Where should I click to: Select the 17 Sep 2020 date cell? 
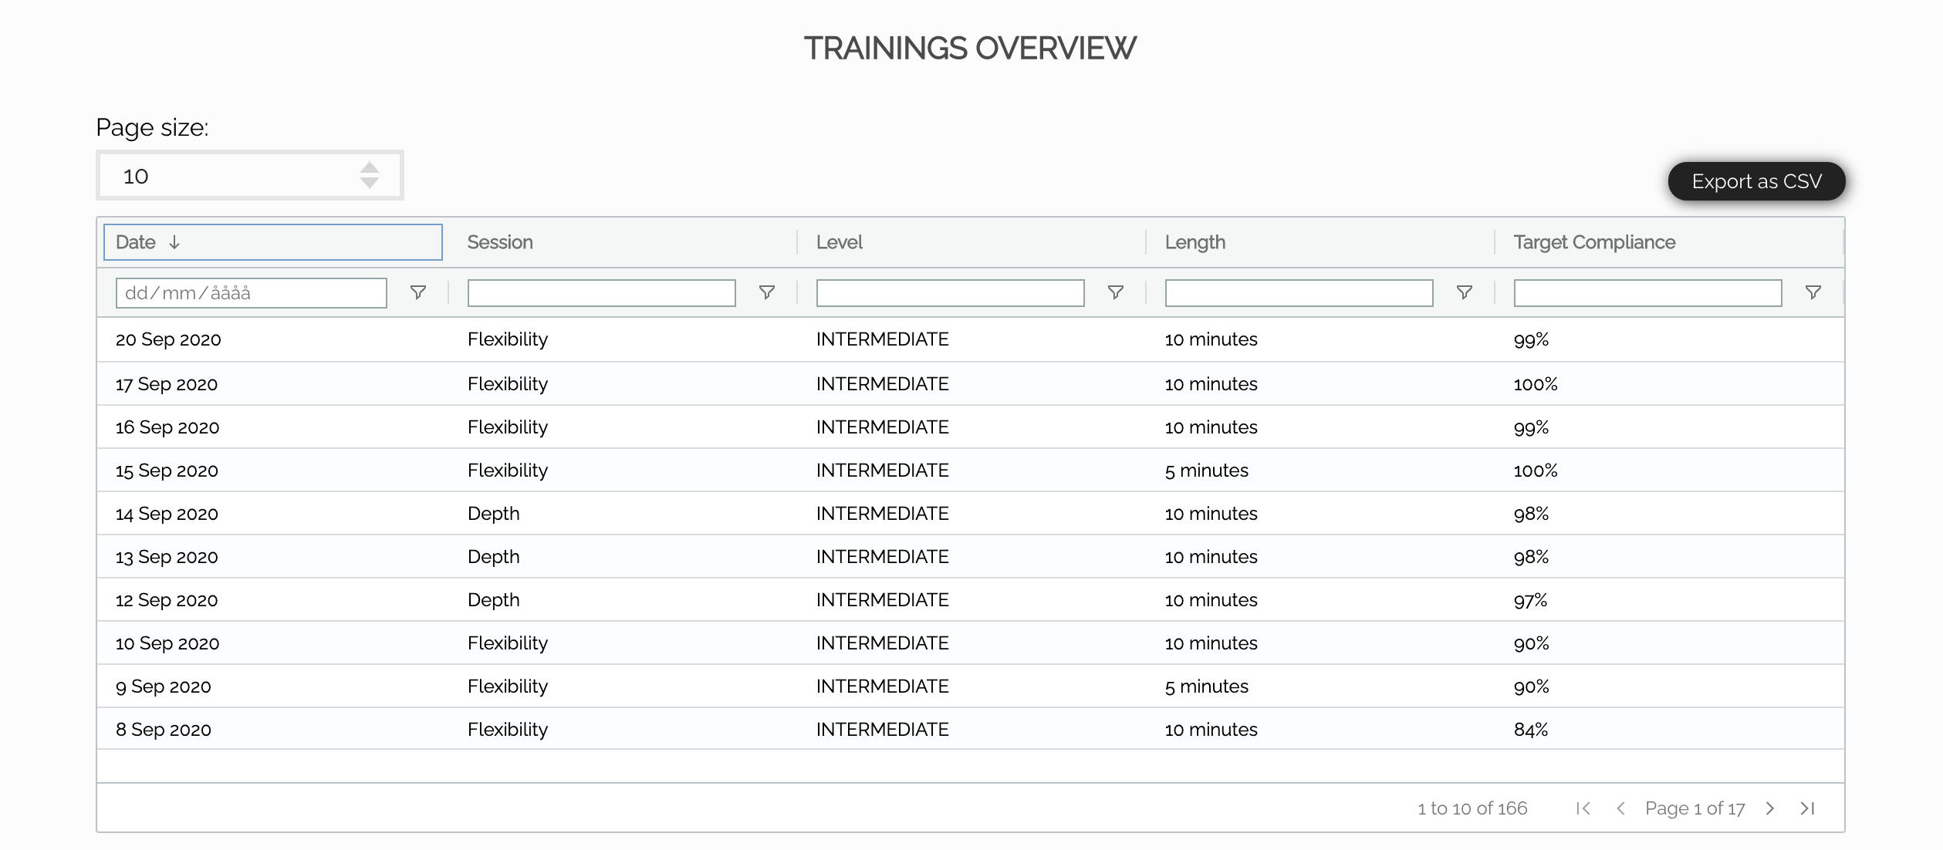coord(167,384)
